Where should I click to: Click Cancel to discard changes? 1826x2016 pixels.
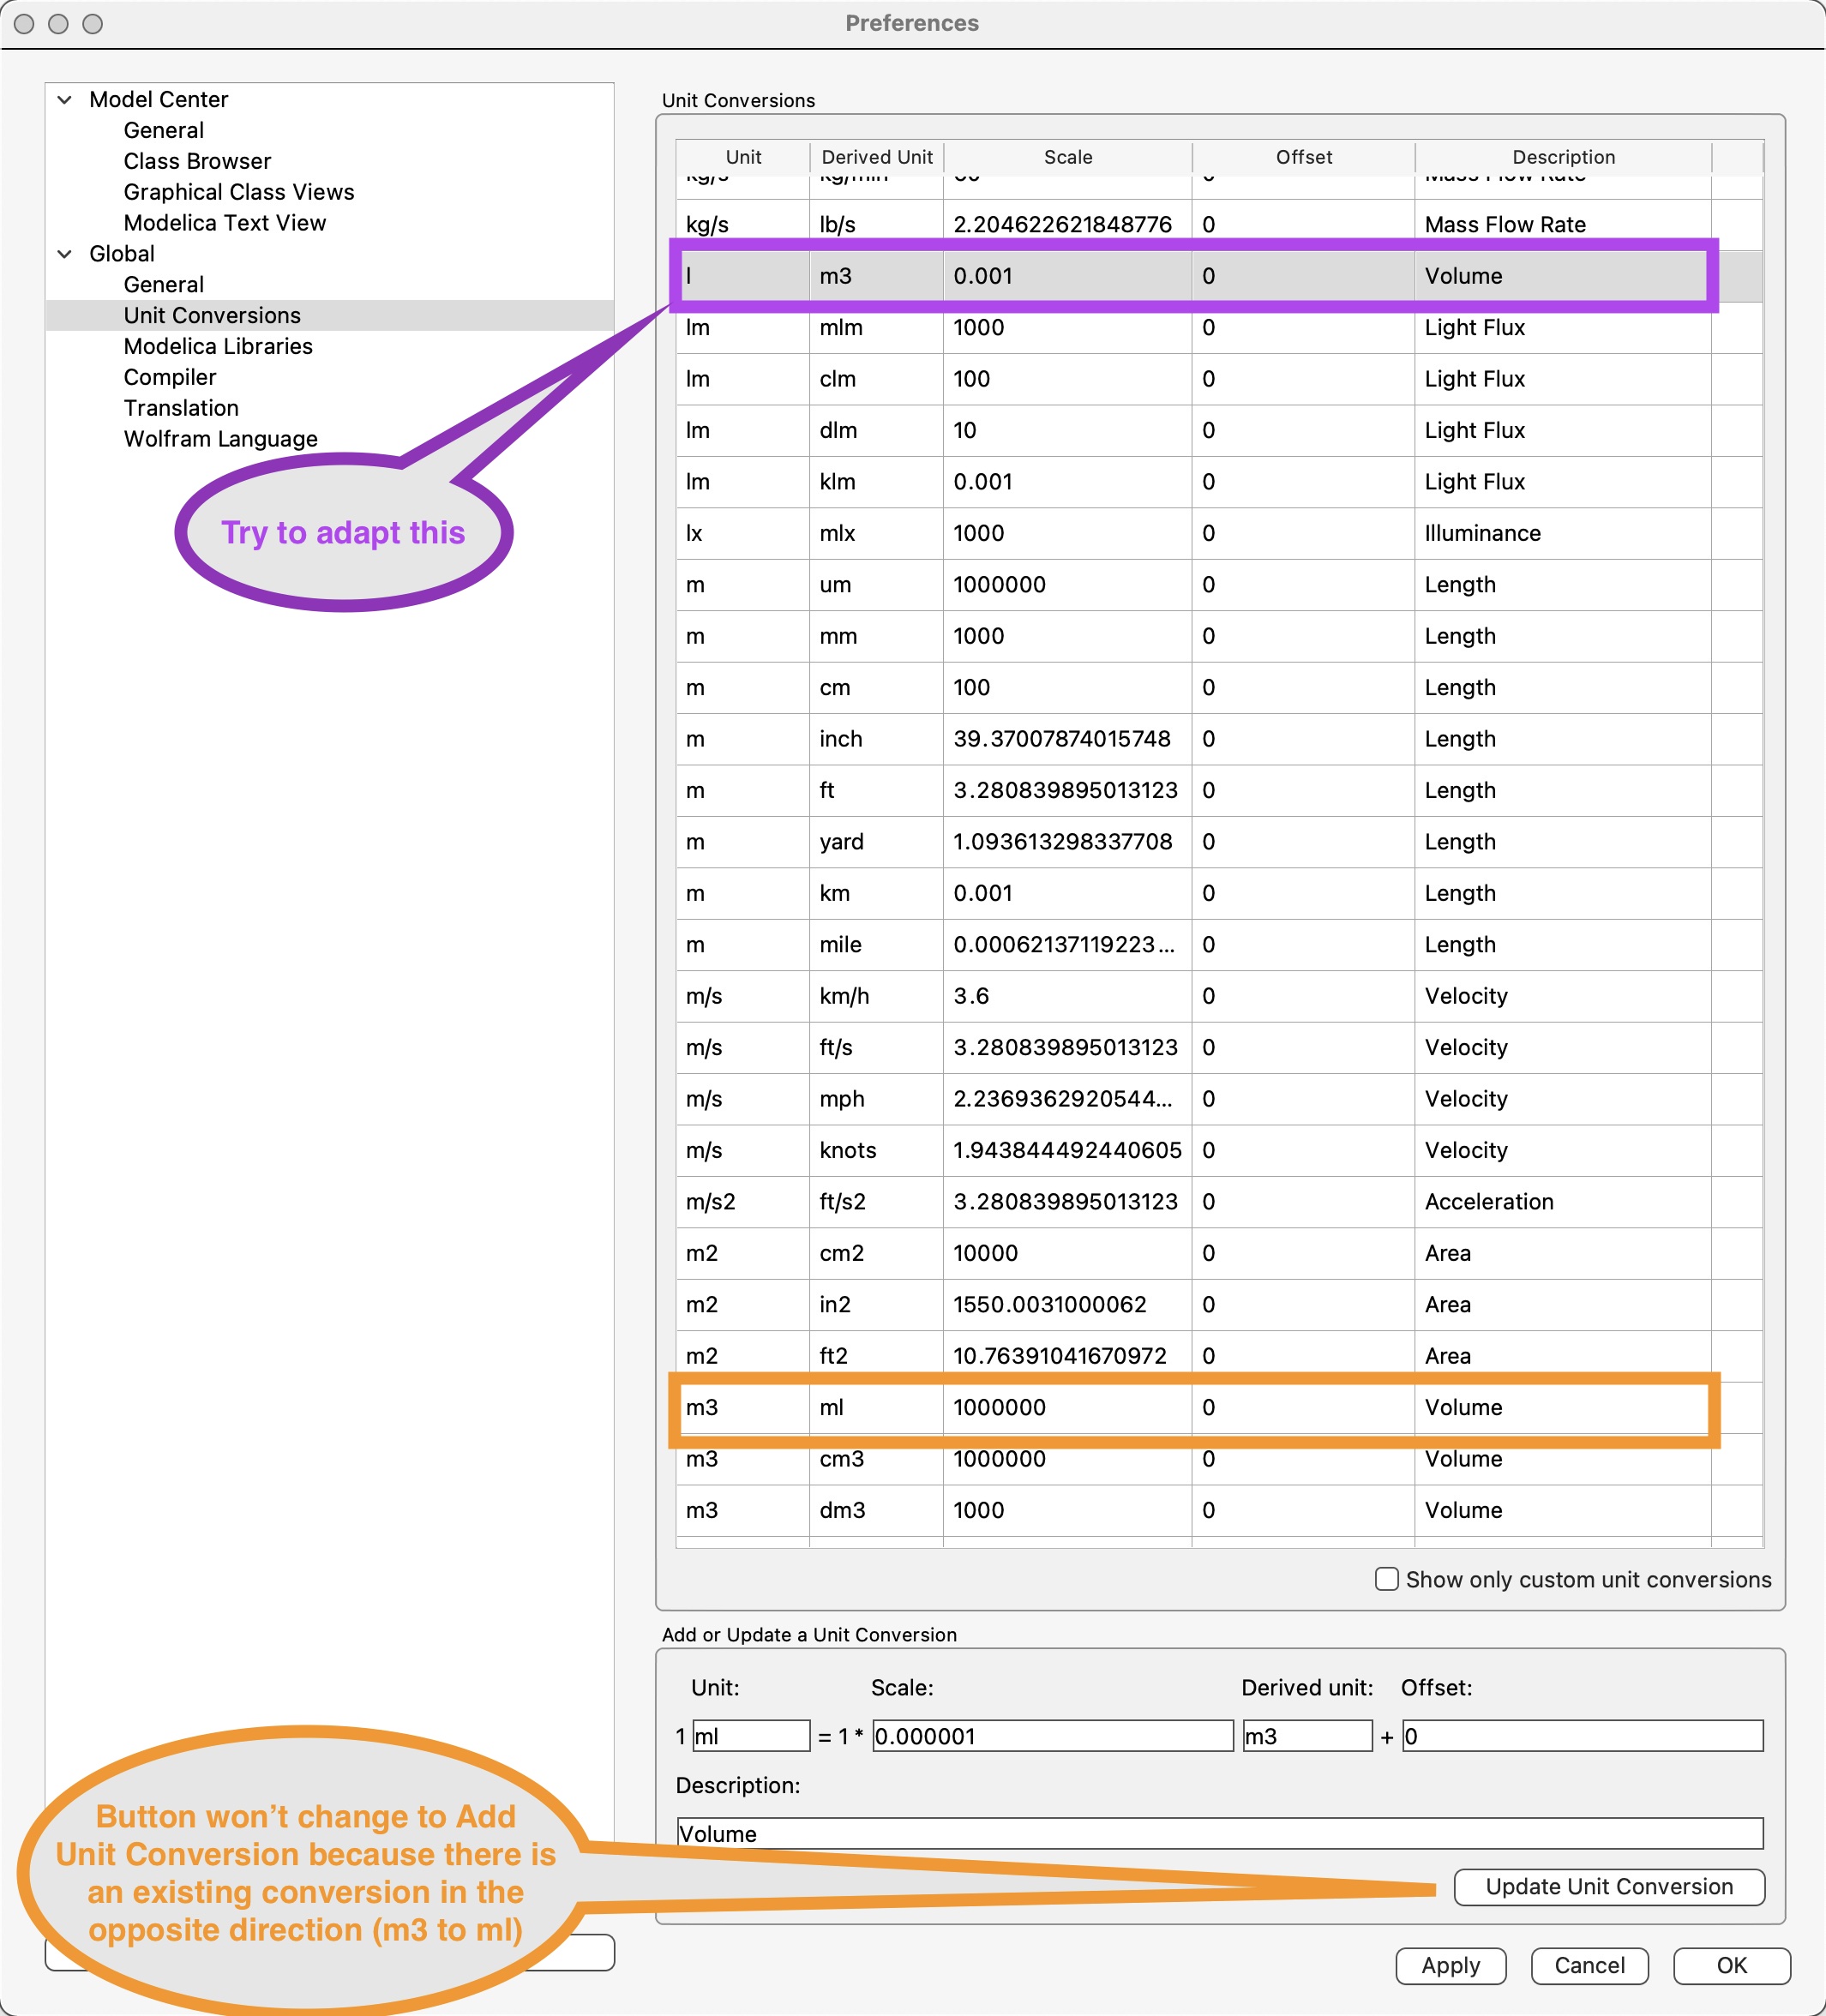point(1588,1965)
